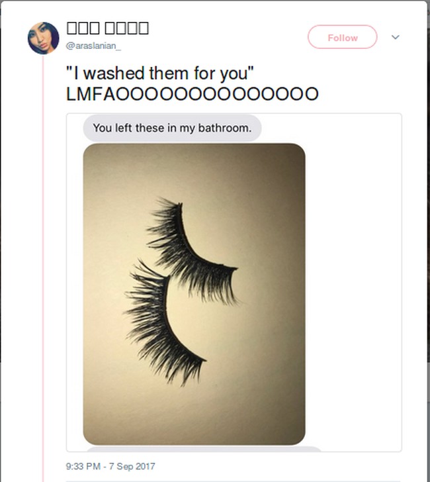Screen dimensions: 430x482
Task: Open the chevron menu beside Follow
Action: coord(396,37)
